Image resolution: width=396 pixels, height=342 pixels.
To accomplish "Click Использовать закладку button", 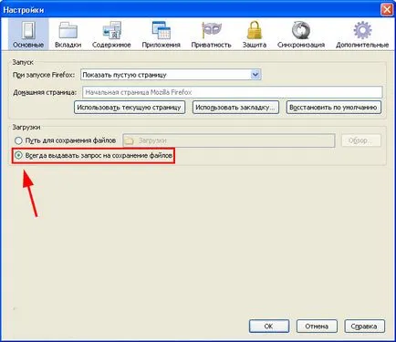I will point(235,108).
